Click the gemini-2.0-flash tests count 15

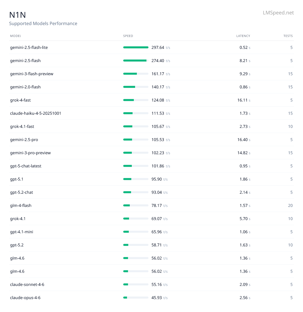(290, 87)
